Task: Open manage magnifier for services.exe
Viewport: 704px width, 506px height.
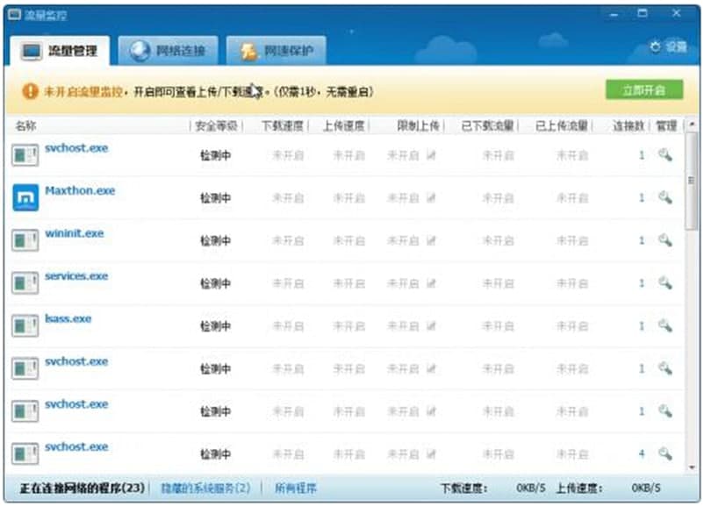Action: coord(665,283)
